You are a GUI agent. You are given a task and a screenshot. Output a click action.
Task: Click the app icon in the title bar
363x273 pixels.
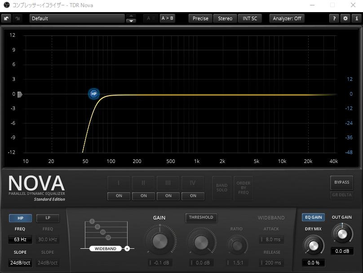tap(7, 5)
